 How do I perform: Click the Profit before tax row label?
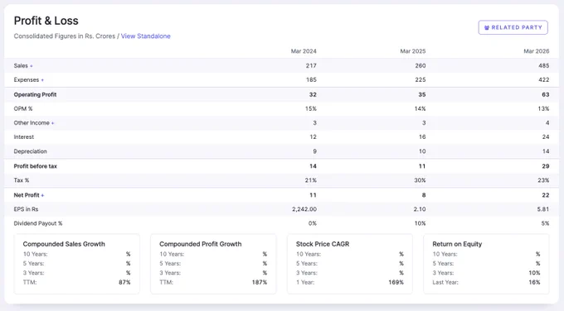click(35, 166)
